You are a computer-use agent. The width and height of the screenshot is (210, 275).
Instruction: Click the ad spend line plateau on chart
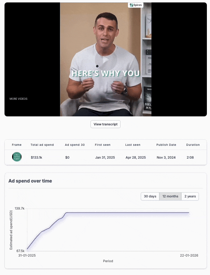128,213
